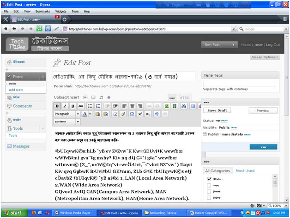Open Comments in the sidebar
The image size is (290, 218).
point(22,106)
